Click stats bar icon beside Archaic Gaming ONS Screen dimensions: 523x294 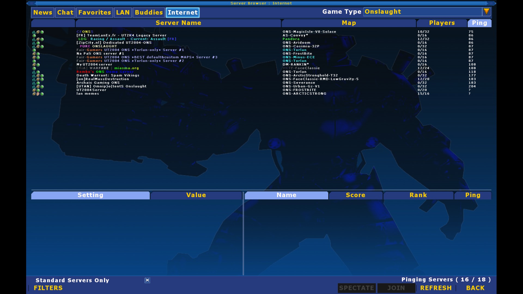click(34, 83)
